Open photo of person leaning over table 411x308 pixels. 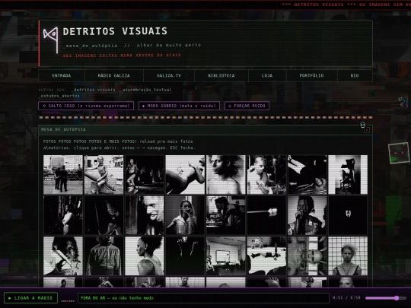[226, 215]
